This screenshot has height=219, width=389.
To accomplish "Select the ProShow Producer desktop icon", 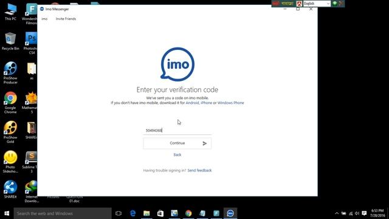I will pos(10,73).
